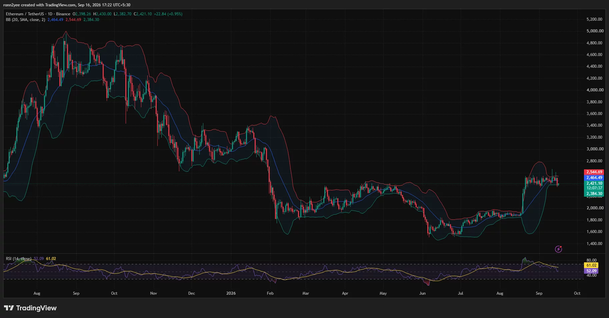Click the 1,800.00 price axis tick
This screenshot has height=318, width=609.
coord(594,220)
